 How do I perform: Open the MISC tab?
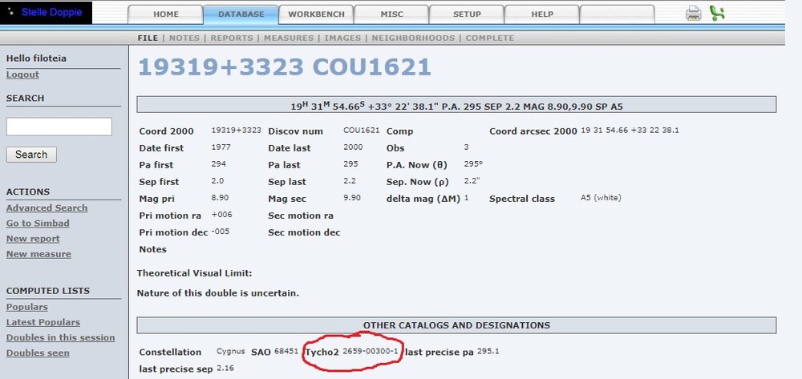(391, 14)
